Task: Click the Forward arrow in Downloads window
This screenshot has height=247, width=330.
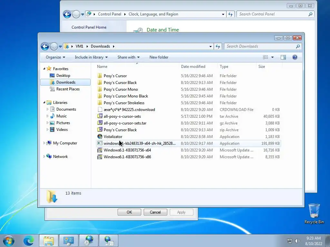Action: click(x=54, y=46)
